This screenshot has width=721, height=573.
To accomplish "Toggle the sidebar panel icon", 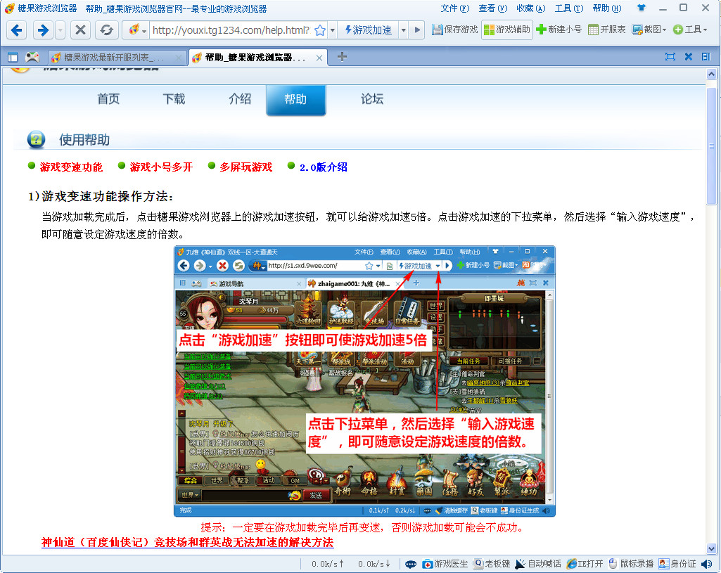I will [13, 57].
